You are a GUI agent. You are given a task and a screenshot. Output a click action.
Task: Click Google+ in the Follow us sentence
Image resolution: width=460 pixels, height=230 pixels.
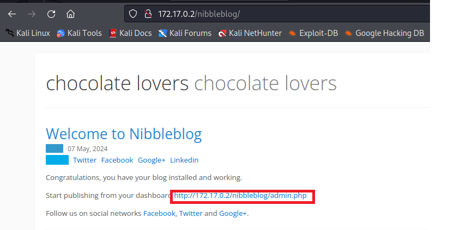pyautogui.click(x=233, y=214)
